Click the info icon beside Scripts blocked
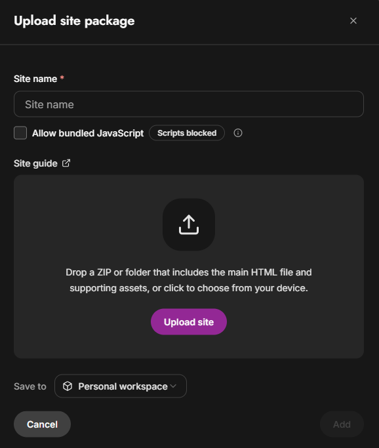The height and width of the screenshot is (448, 379). tap(237, 133)
